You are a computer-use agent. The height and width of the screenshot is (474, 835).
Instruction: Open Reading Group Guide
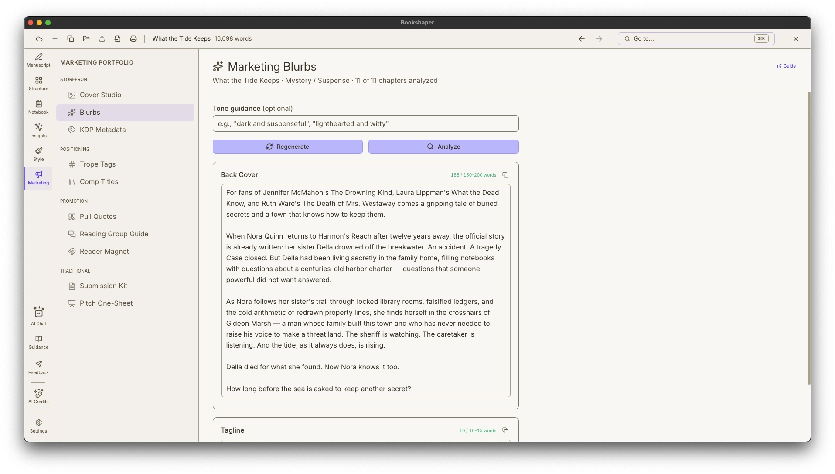(x=125, y=234)
